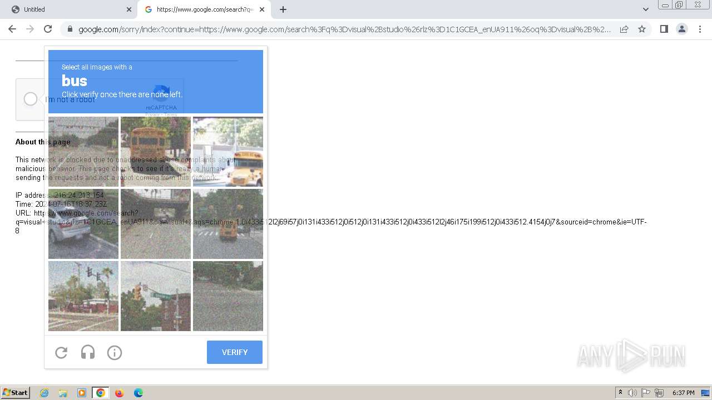
Task: Switch to the google.com search tab
Action: (x=204, y=9)
